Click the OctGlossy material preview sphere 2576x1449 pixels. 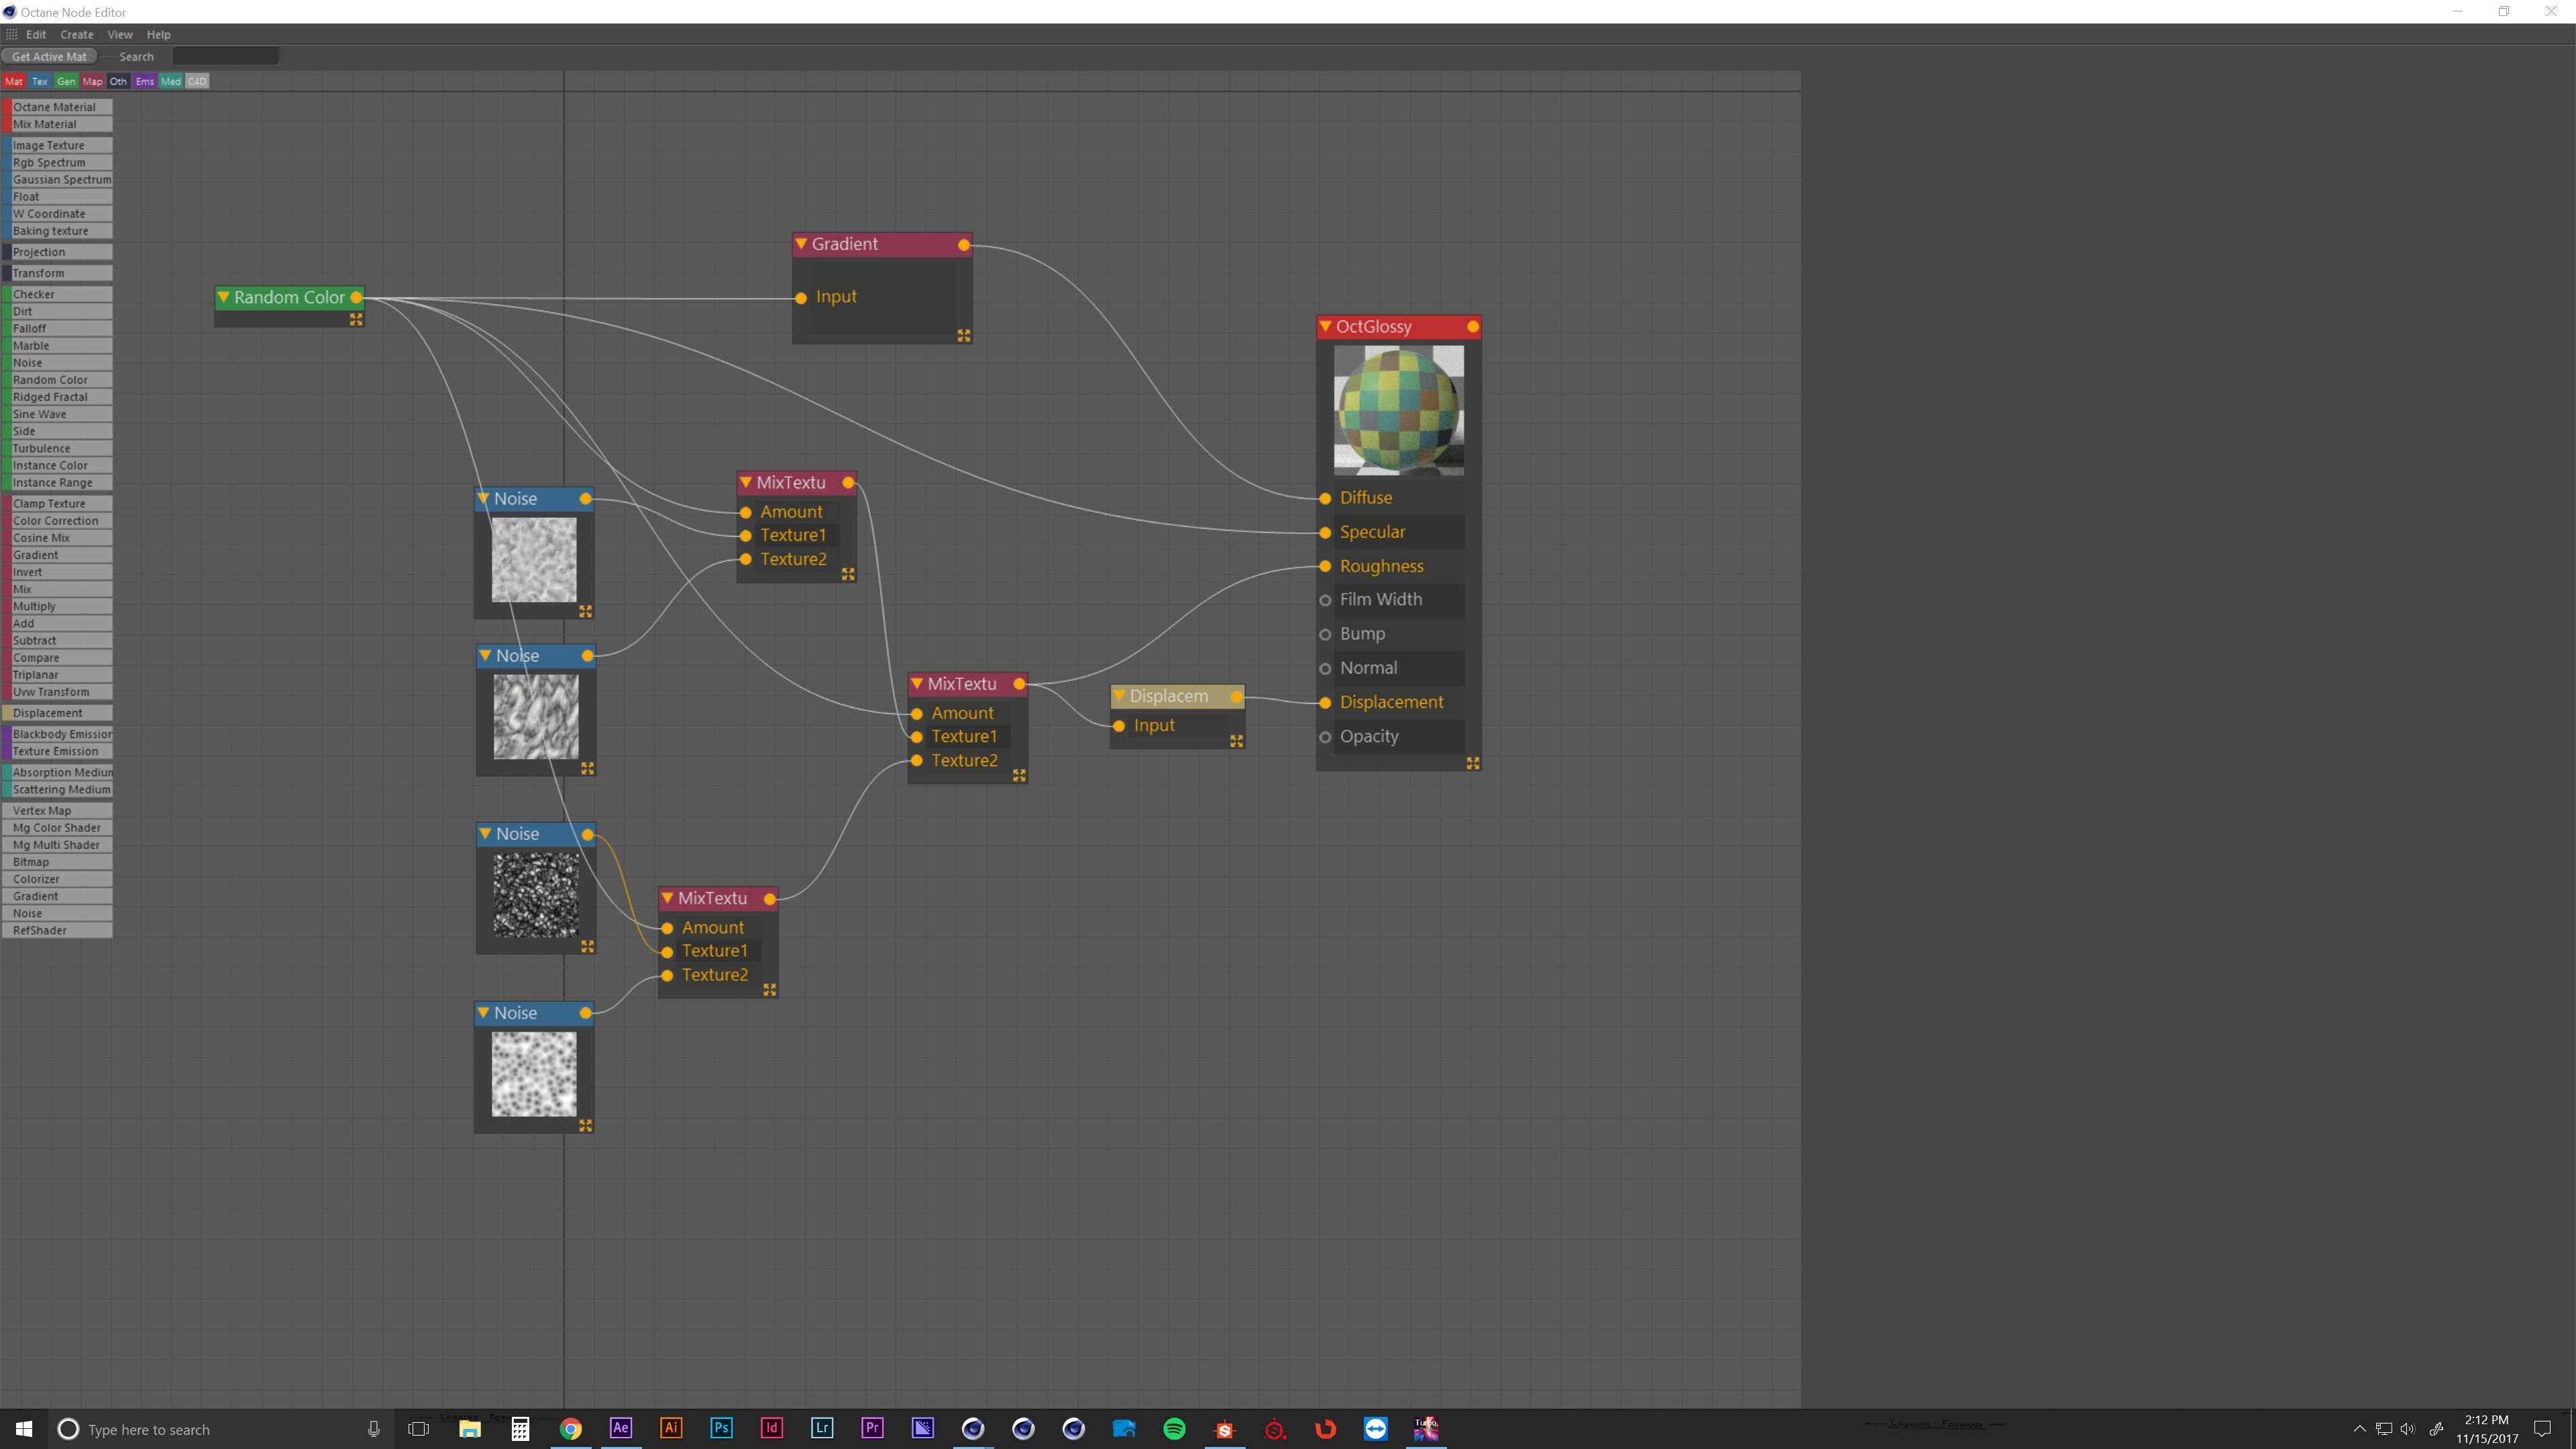(1398, 410)
